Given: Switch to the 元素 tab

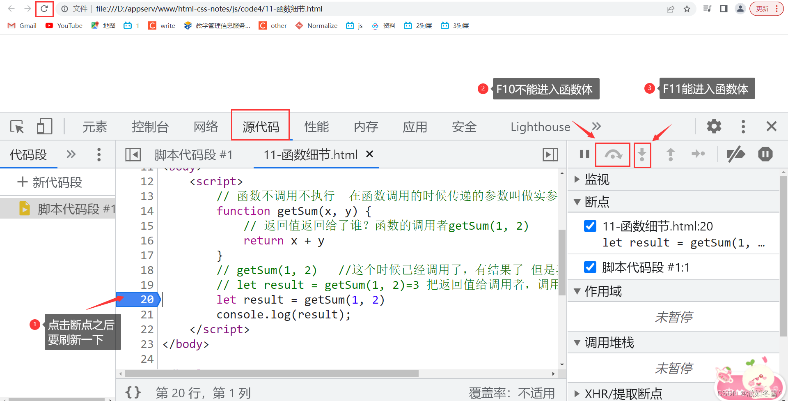Looking at the screenshot, I should click(95, 127).
